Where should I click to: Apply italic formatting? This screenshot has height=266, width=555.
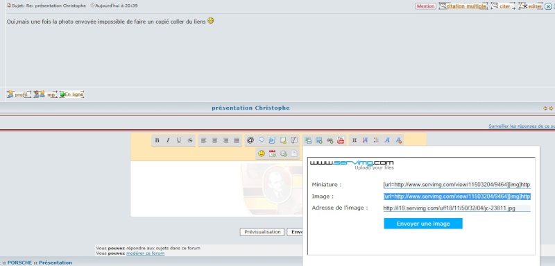click(x=168, y=140)
